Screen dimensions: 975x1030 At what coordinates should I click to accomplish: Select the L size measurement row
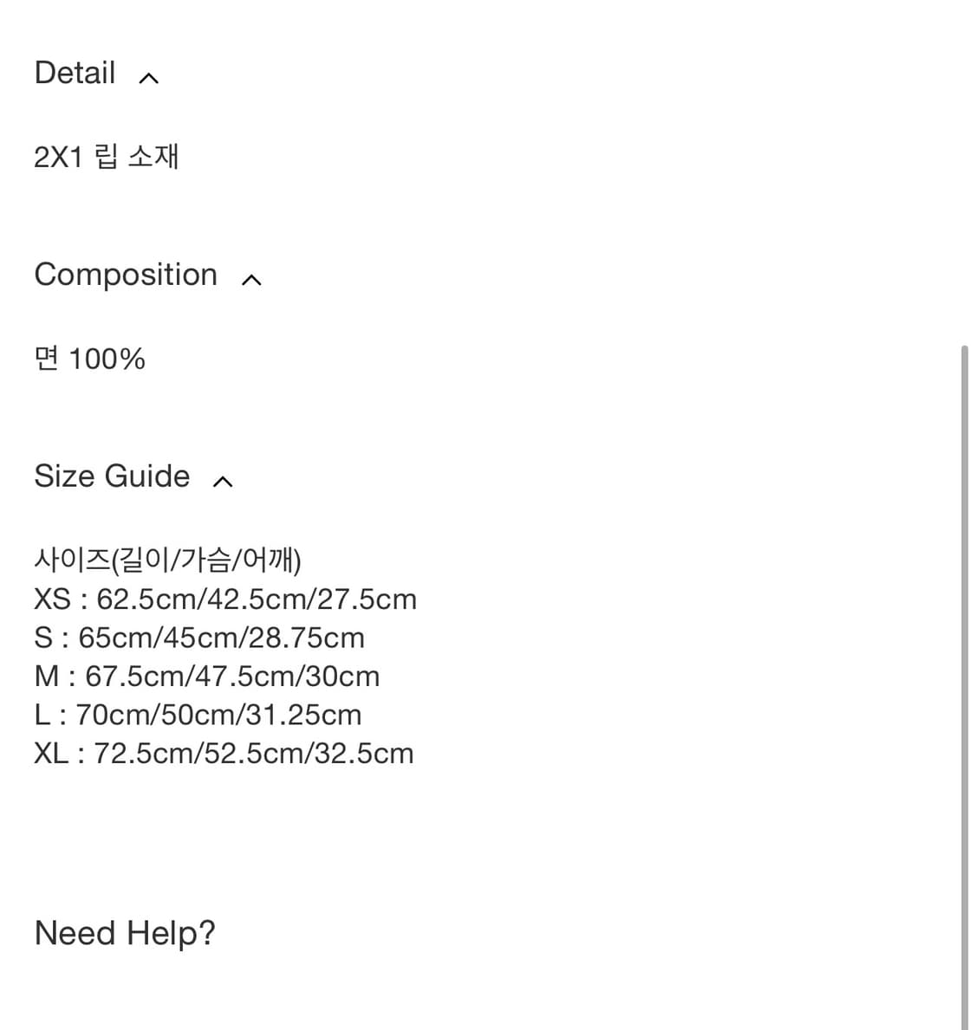[198, 715]
